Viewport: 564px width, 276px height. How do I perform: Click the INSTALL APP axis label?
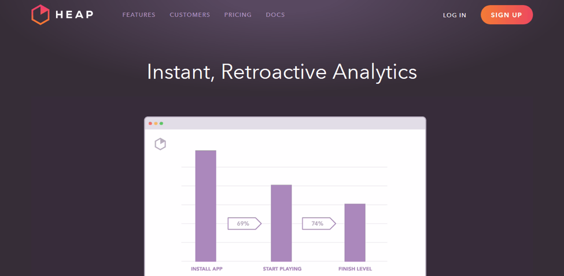click(207, 269)
